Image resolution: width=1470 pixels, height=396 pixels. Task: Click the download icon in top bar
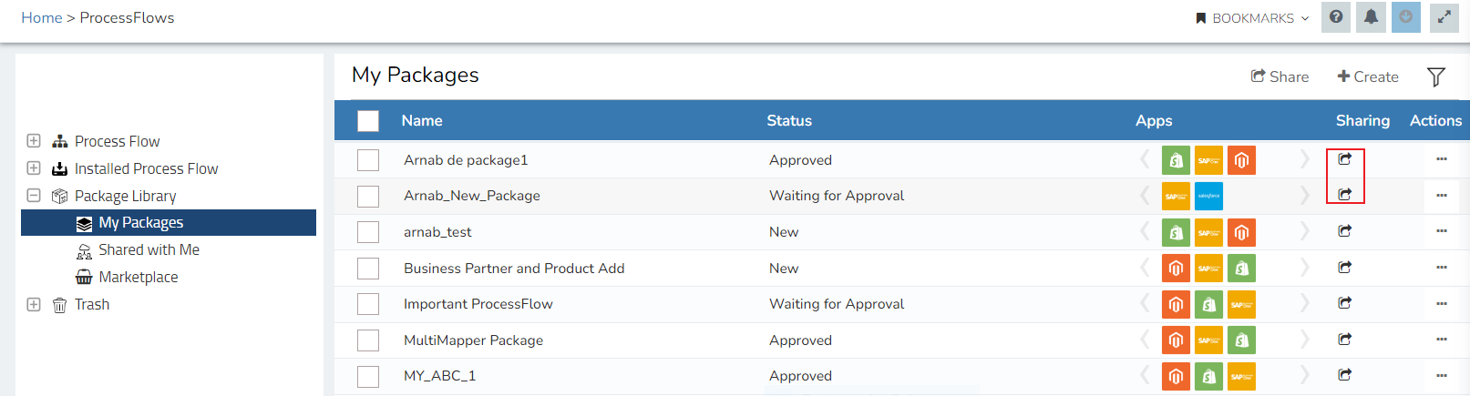pyautogui.click(x=1406, y=17)
